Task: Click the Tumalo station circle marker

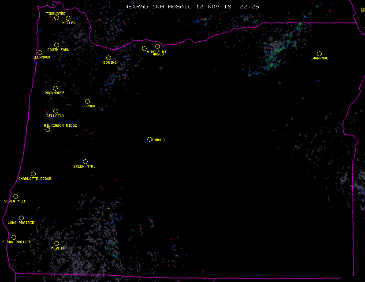Action: pyautogui.click(x=149, y=139)
